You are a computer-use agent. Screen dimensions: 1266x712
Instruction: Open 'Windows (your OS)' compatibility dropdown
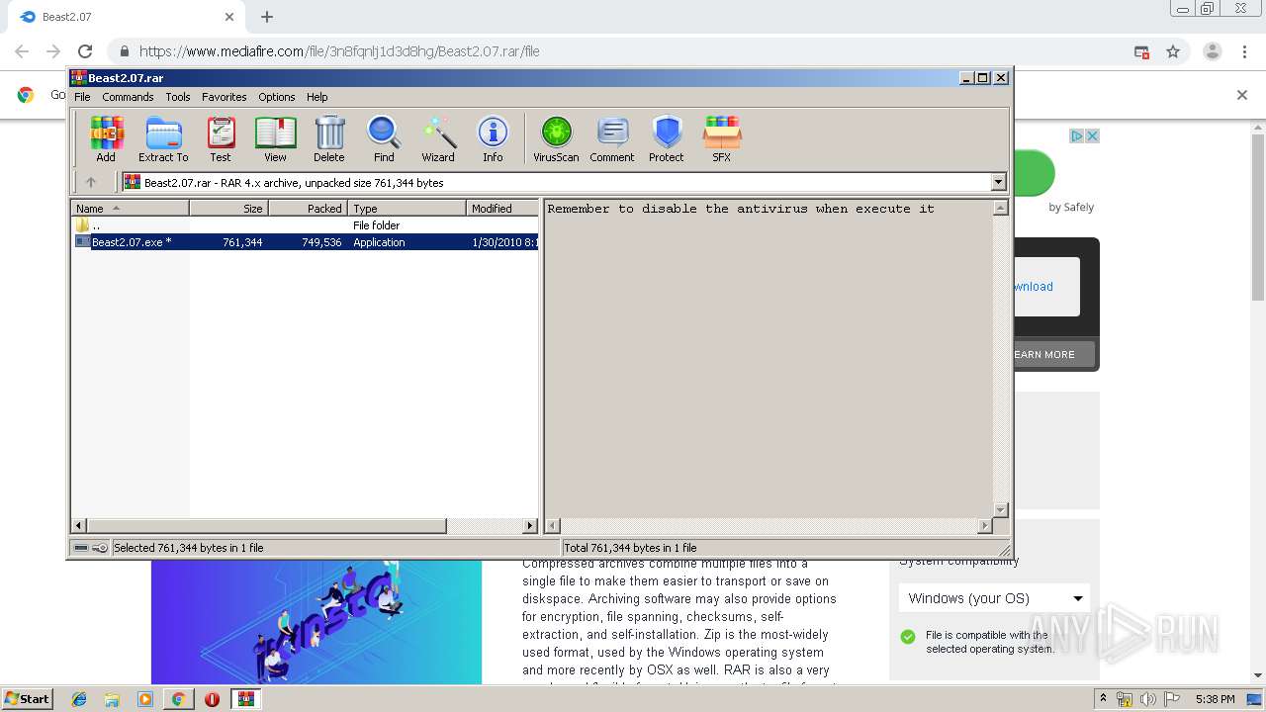tap(994, 598)
